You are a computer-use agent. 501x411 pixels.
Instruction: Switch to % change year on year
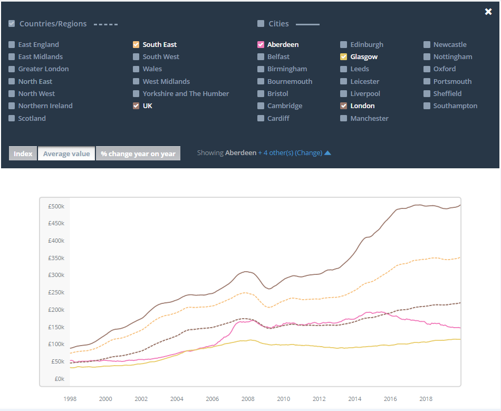138,154
